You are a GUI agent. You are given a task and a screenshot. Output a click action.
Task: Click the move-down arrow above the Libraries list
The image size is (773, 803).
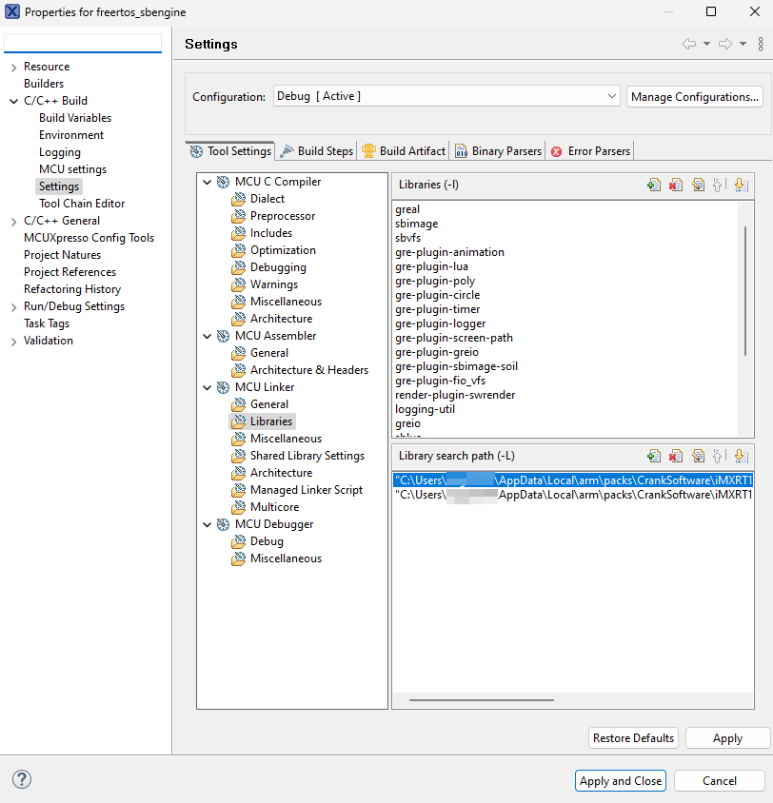pyautogui.click(x=741, y=184)
